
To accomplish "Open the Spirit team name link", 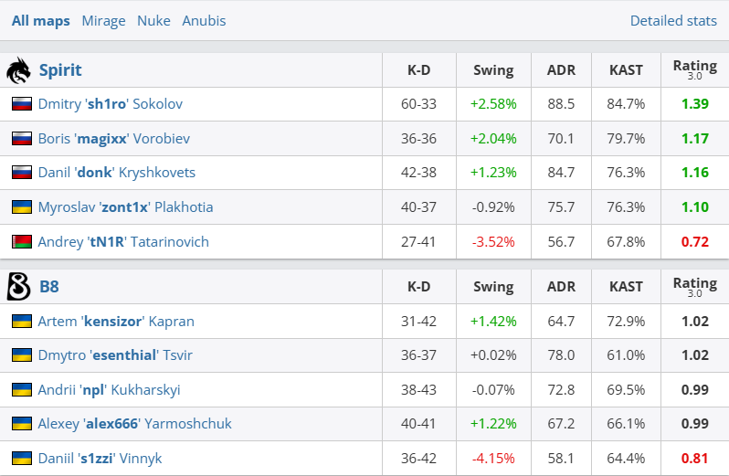I will tap(60, 70).
